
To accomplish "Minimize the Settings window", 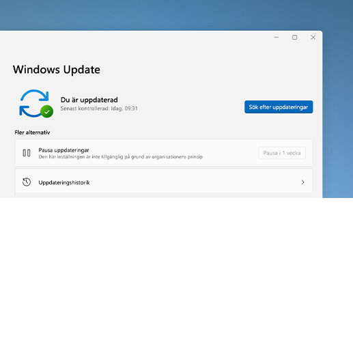I will point(277,38).
